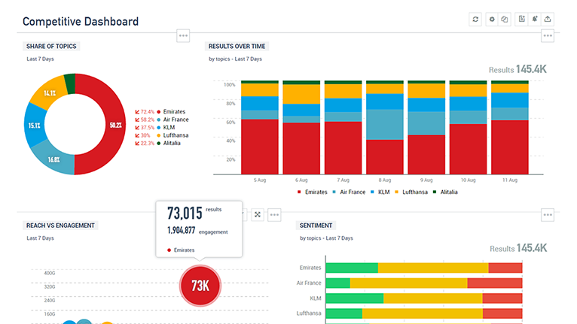This screenshot has width=577, height=324.
Task: Click 'by topics - Last 7 Days' under Results Over Time
Action: click(x=236, y=59)
